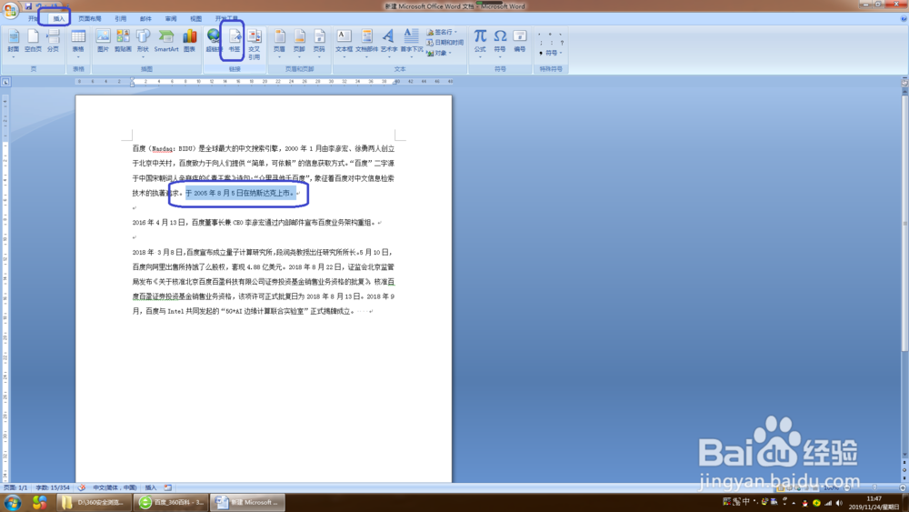This screenshot has height=512, width=909.
Task: Open the Windows Start menu
Action: click(x=13, y=502)
